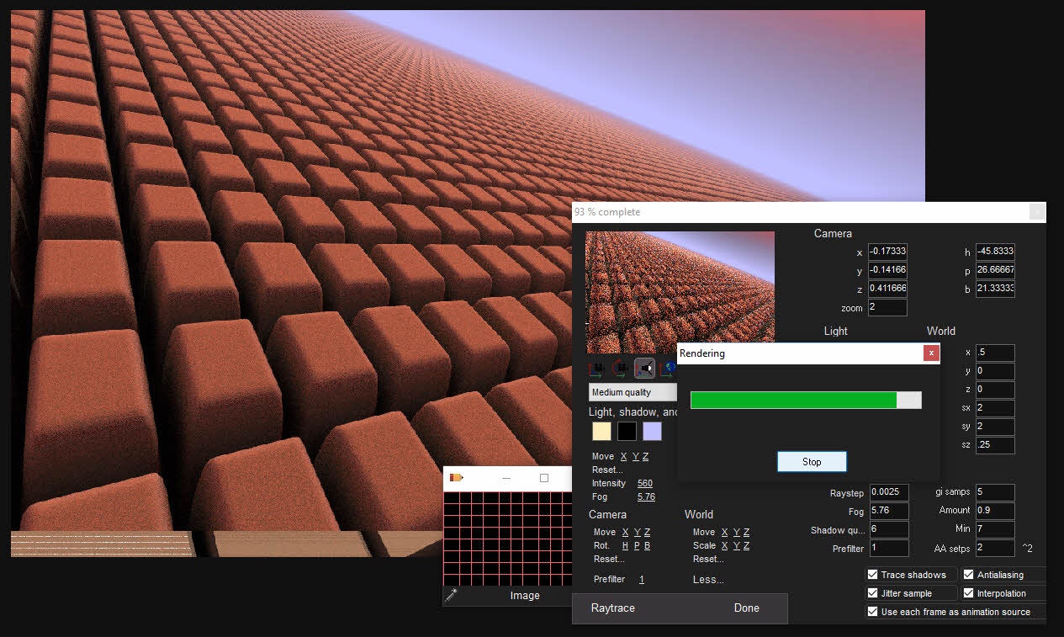Open the Camera Reset... option
This screenshot has width=1064, height=637.
click(x=608, y=559)
